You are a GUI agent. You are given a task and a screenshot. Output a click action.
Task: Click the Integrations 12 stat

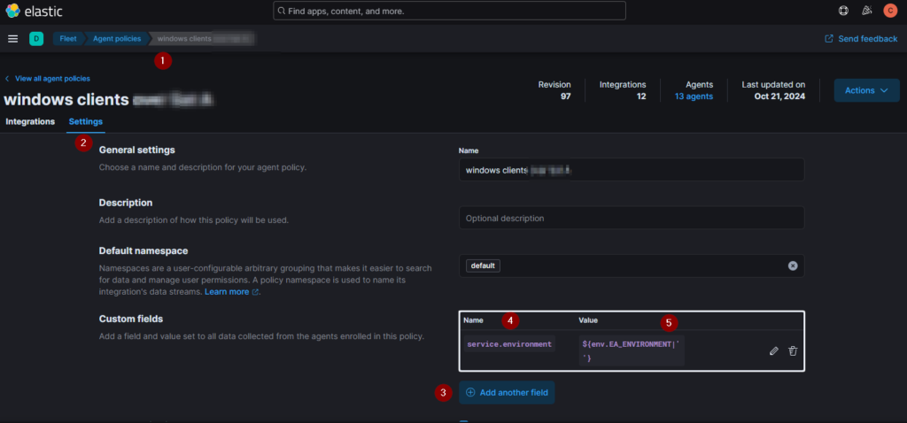click(623, 90)
